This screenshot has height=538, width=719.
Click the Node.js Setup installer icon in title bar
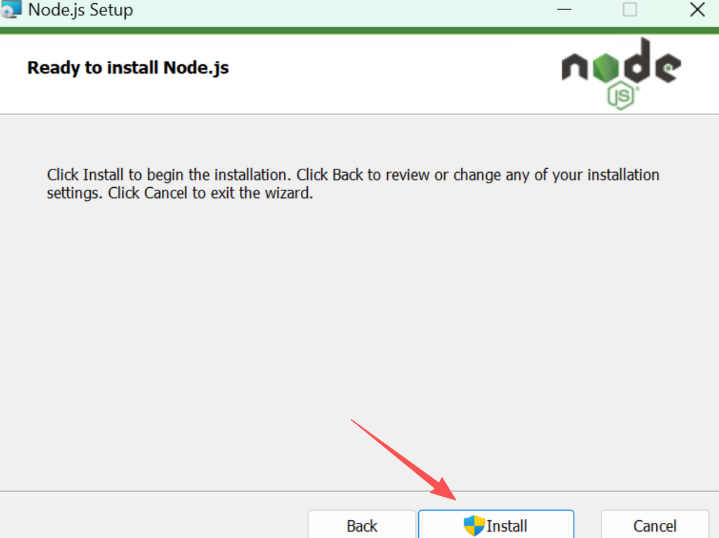[x=11, y=9]
